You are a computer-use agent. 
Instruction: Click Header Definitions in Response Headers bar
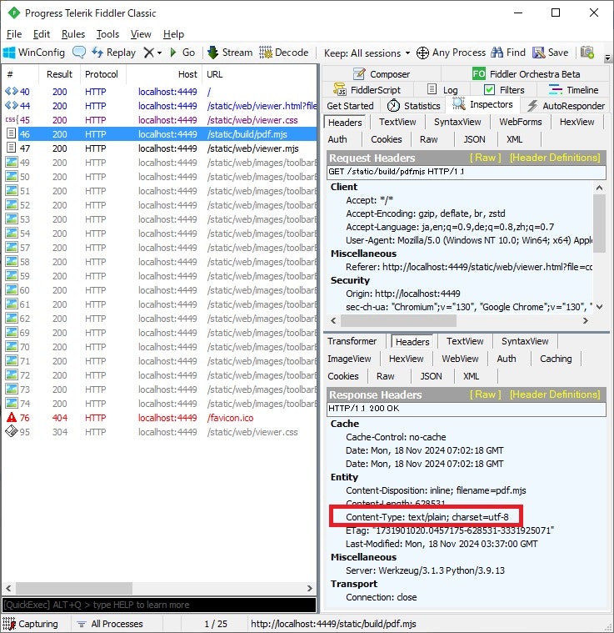(x=555, y=394)
